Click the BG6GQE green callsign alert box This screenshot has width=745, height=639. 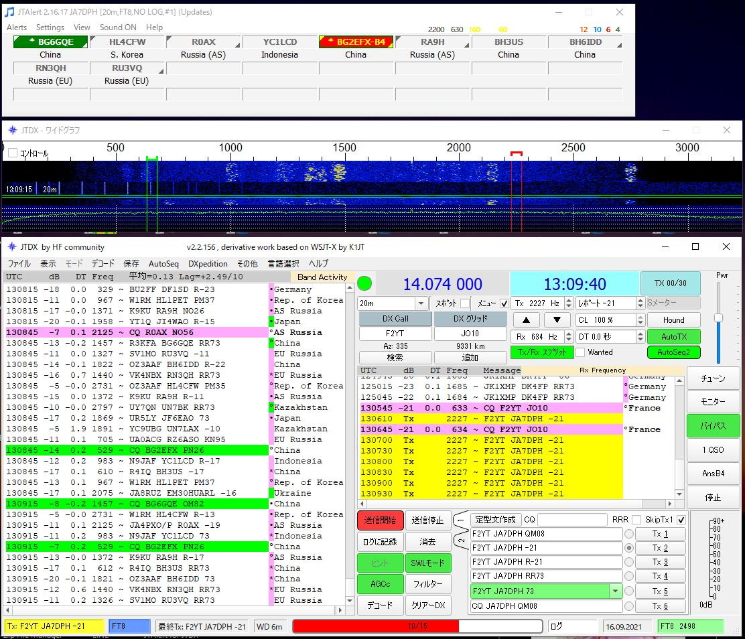[x=51, y=42]
